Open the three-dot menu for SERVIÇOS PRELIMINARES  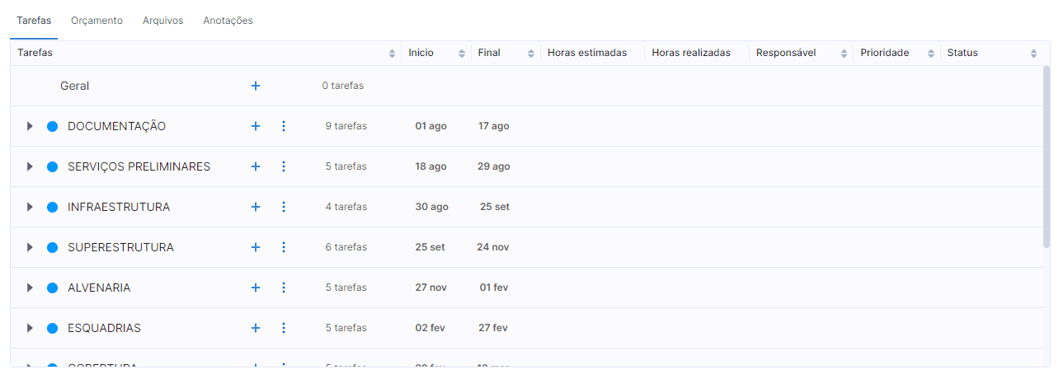coord(284,166)
